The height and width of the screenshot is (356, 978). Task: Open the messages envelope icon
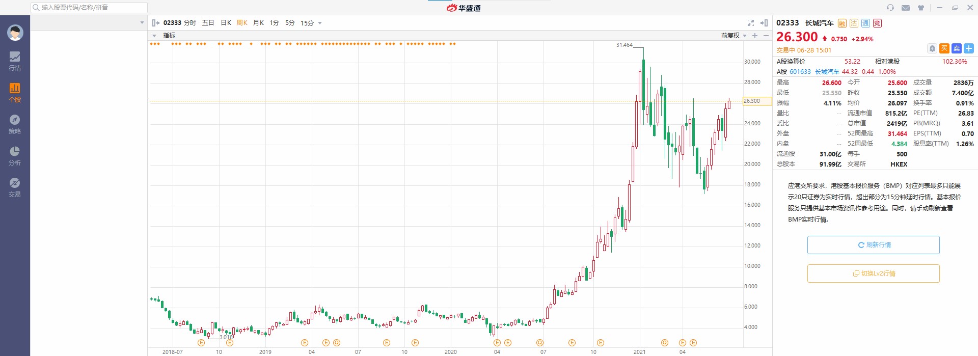point(906,8)
